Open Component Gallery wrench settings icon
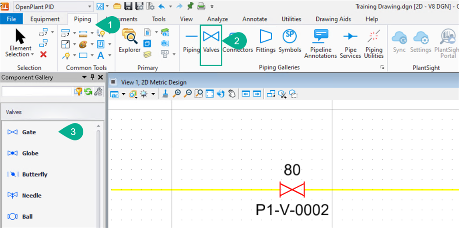The image size is (459, 228). pos(98,91)
